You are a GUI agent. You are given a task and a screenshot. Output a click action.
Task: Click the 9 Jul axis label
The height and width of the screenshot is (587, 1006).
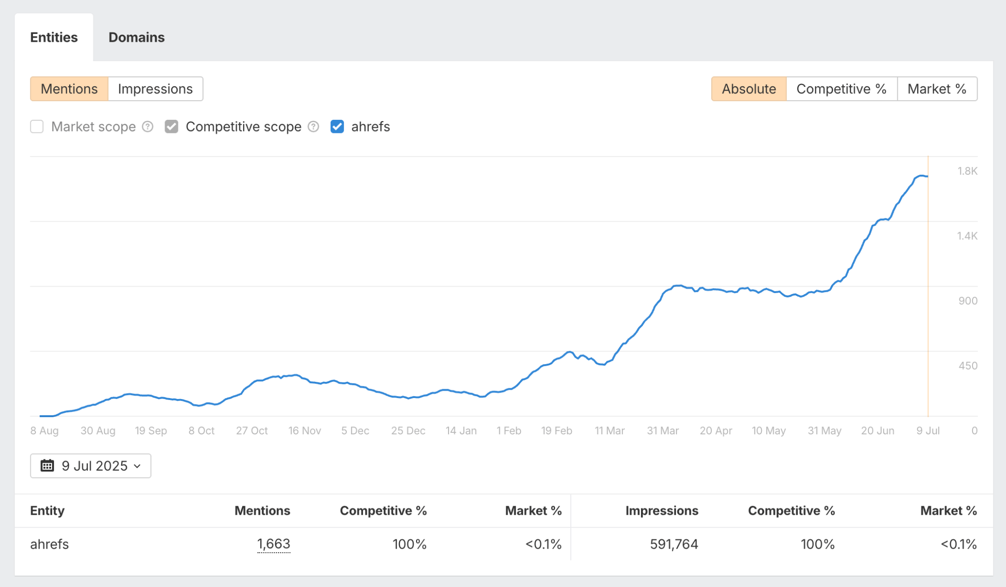click(927, 430)
